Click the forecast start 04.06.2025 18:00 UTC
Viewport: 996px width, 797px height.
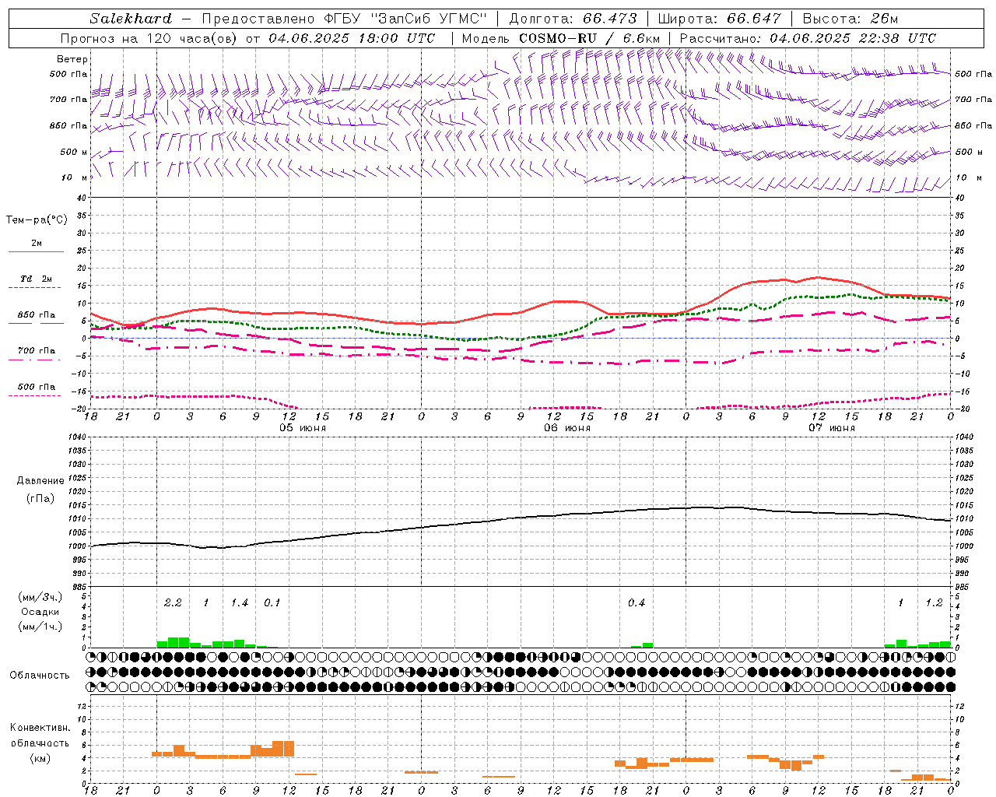pos(352,38)
